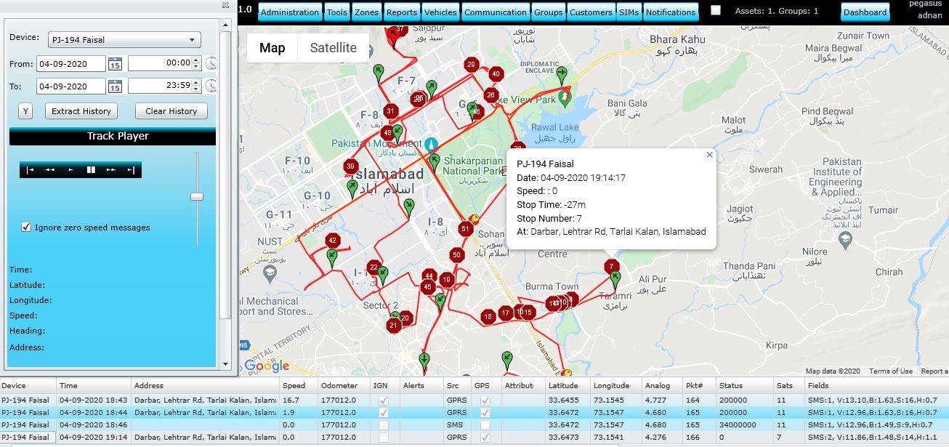Image resolution: width=949 pixels, height=447 pixels.
Task: Select stop marker 26 on map
Action: pyautogui.click(x=490, y=95)
